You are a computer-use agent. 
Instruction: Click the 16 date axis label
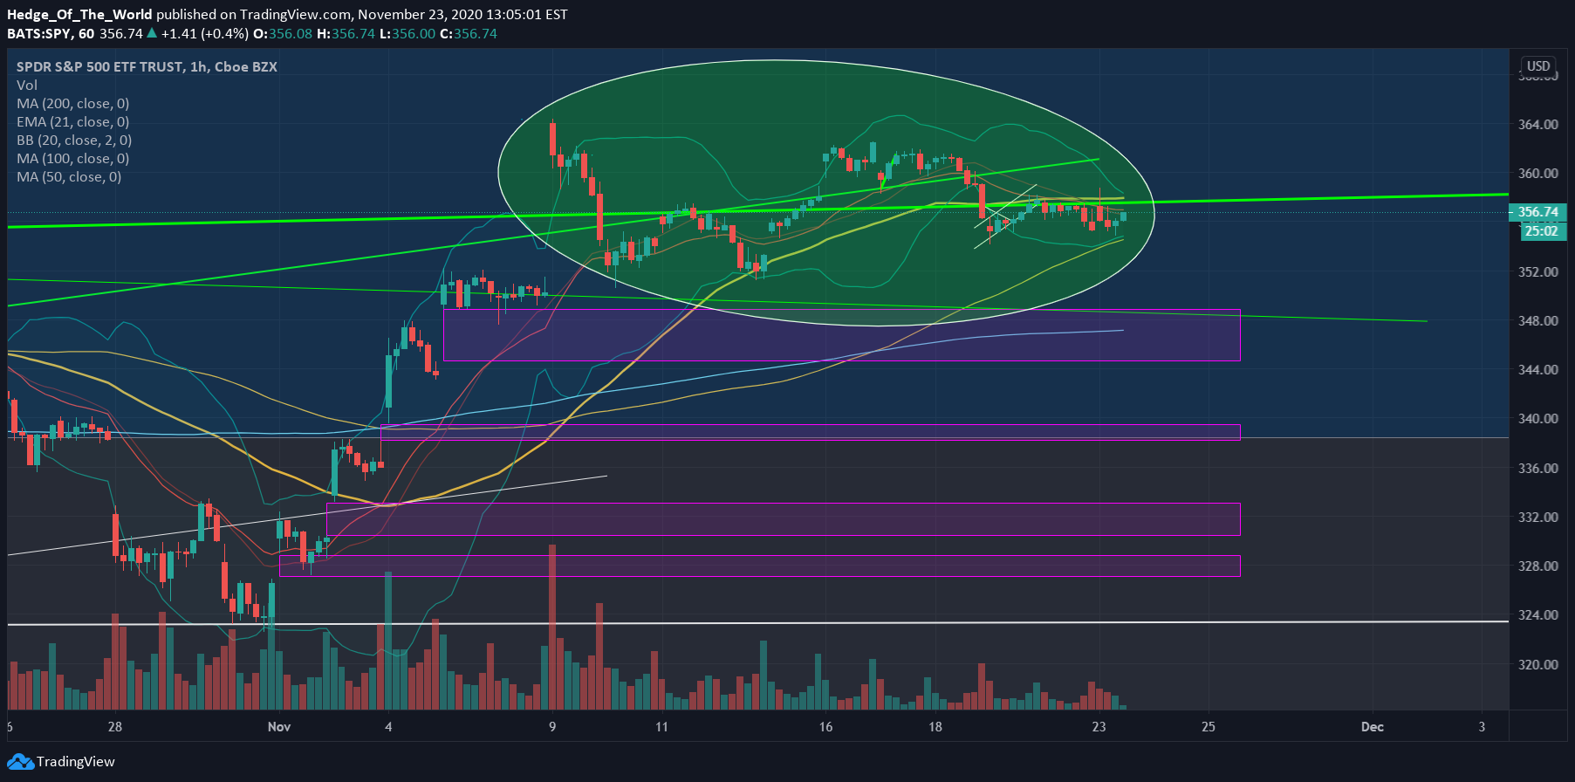coord(825,726)
